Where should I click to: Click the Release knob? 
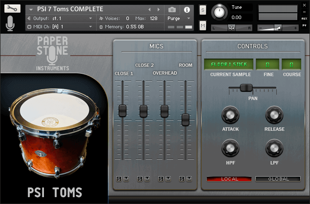point(274,115)
